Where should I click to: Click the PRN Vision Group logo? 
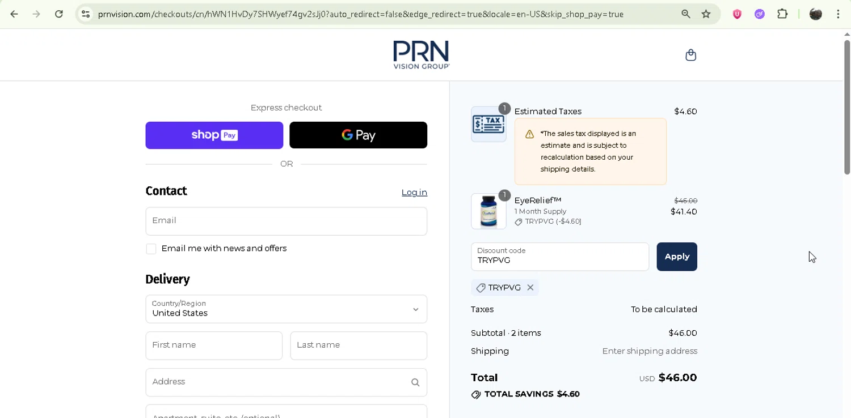pyautogui.click(x=421, y=55)
